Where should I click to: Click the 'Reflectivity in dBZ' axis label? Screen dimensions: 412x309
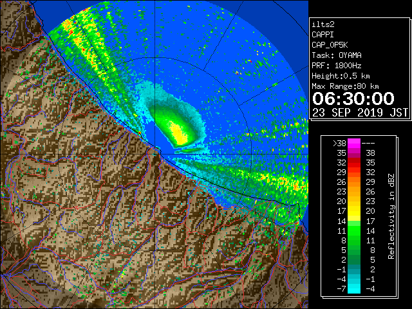(x=391, y=216)
